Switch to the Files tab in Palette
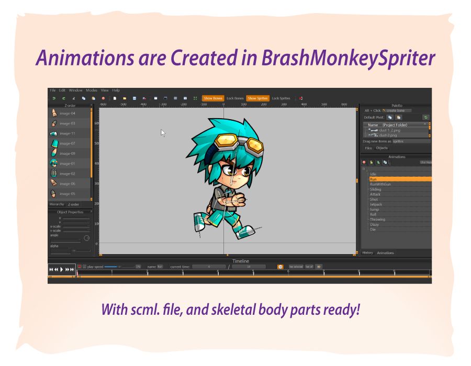The height and width of the screenshot is (366, 471). [368, 148]
